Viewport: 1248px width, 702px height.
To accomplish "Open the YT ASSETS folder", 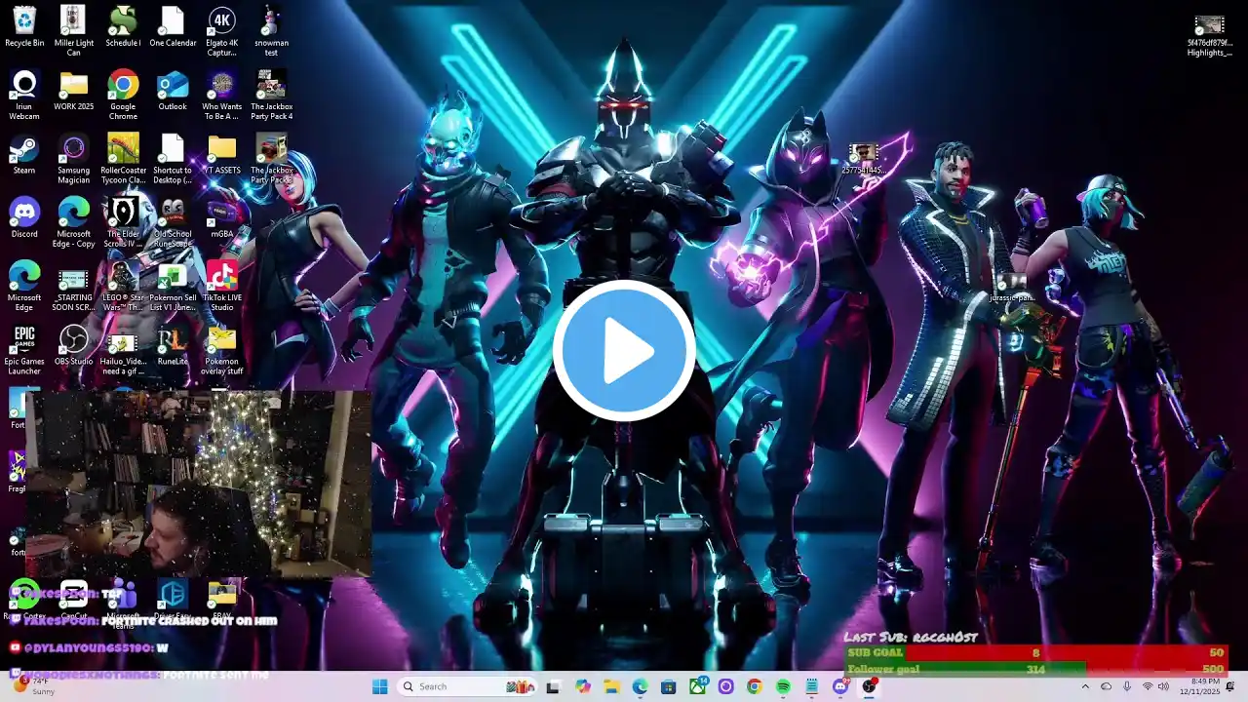I will [x=221, y=154].
